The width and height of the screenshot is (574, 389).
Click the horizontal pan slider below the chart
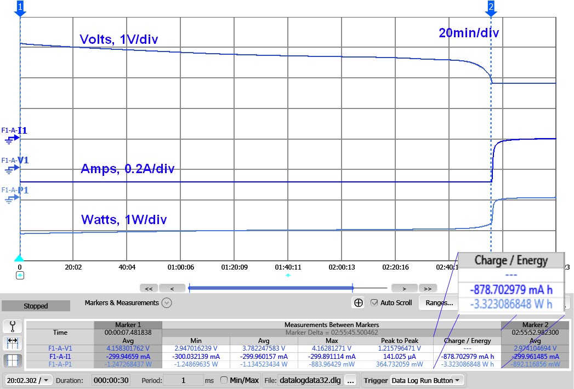pos(271,288)
